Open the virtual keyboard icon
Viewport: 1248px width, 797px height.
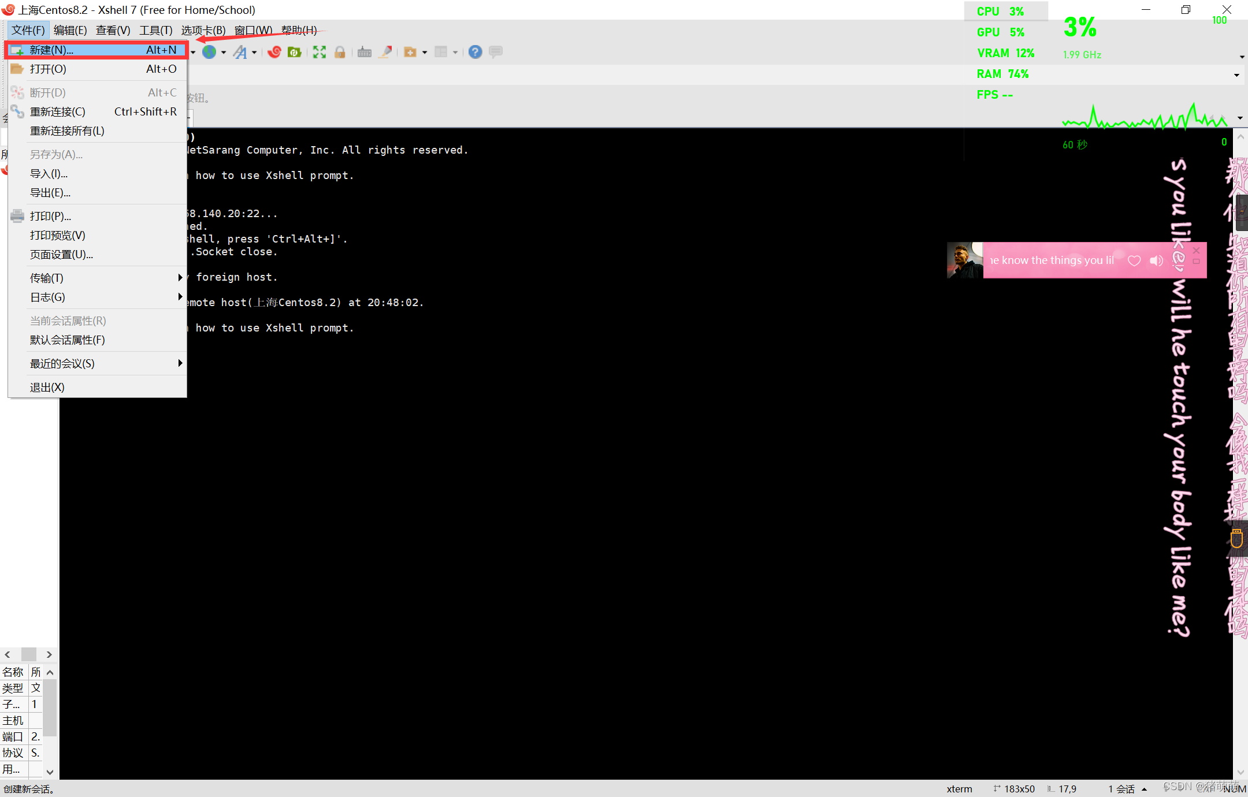click(365, 53)
